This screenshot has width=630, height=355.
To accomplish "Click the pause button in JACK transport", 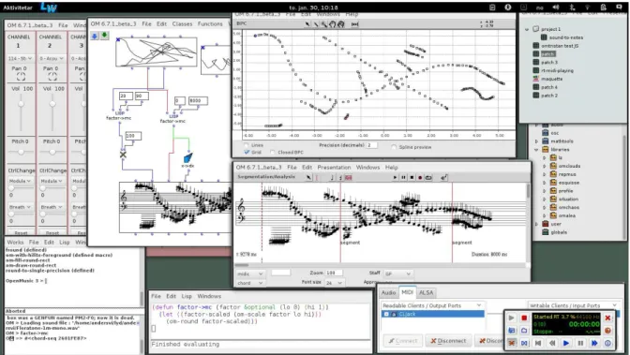I will 580,343.
